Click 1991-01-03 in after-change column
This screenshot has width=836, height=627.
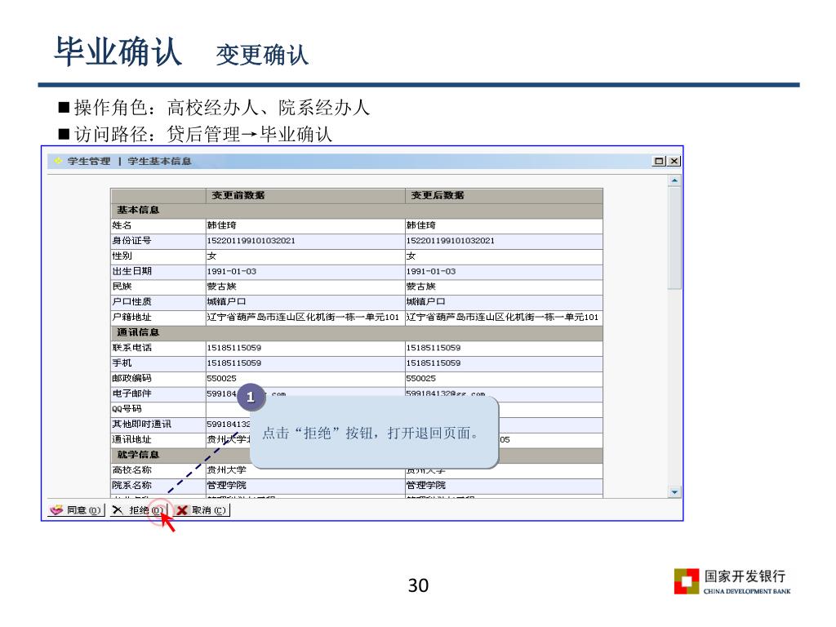(x=431, y=271)
